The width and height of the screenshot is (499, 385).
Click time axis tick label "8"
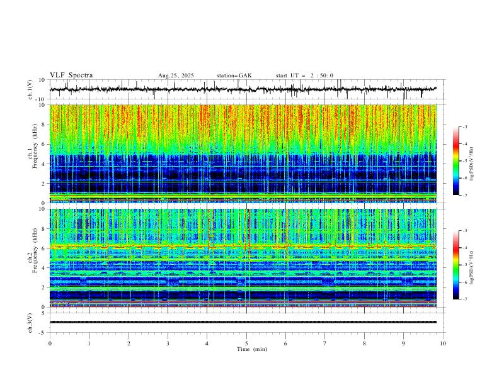coord(364,343)
